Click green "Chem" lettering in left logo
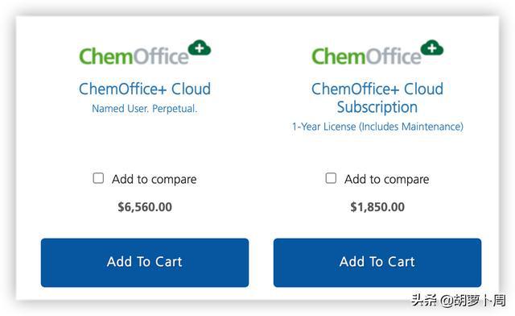This screenshot has height=316, width=515. click(x=105, y=56)
